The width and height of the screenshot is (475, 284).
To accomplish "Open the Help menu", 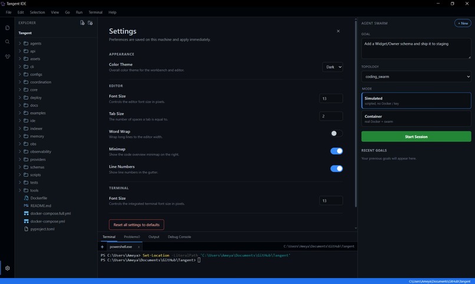I will [x=113, y=12].
